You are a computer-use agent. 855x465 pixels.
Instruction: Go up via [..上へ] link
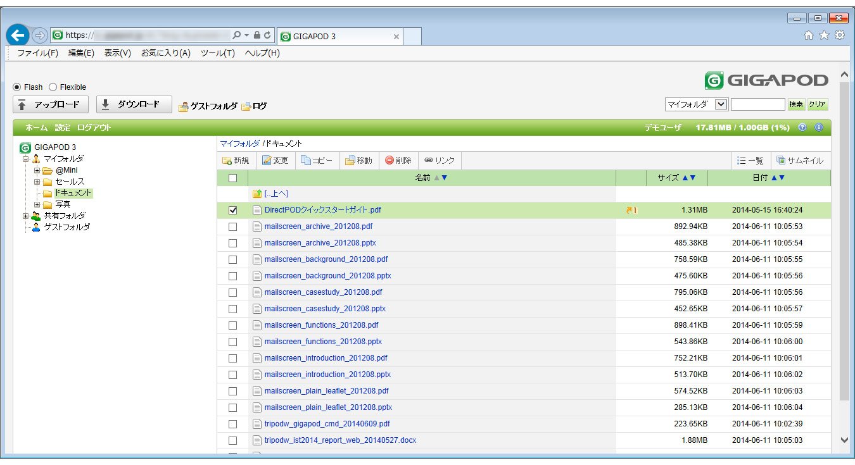tap(276, 194)
